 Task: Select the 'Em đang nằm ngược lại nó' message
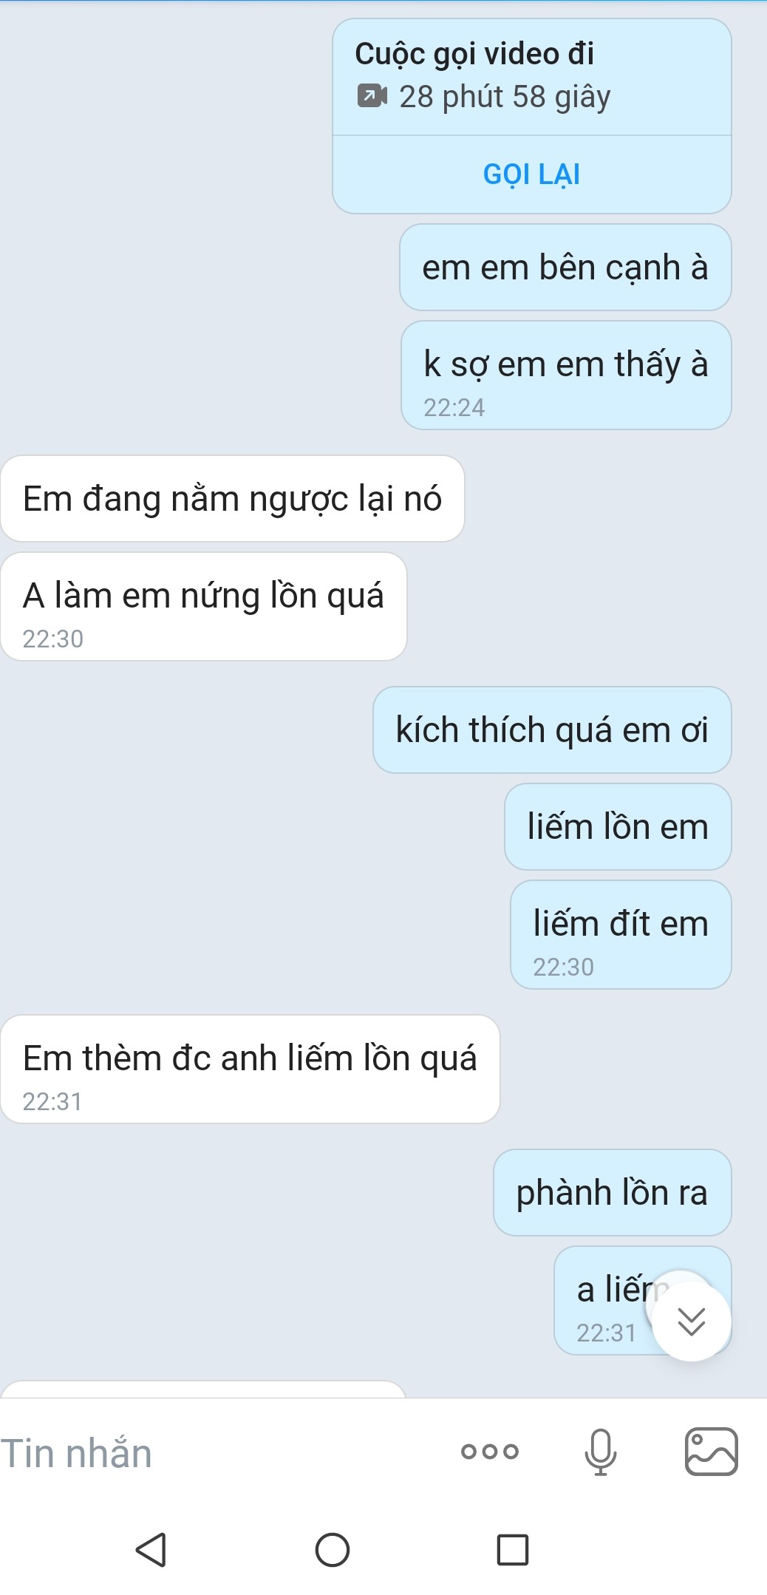click(x=232, y=499)
